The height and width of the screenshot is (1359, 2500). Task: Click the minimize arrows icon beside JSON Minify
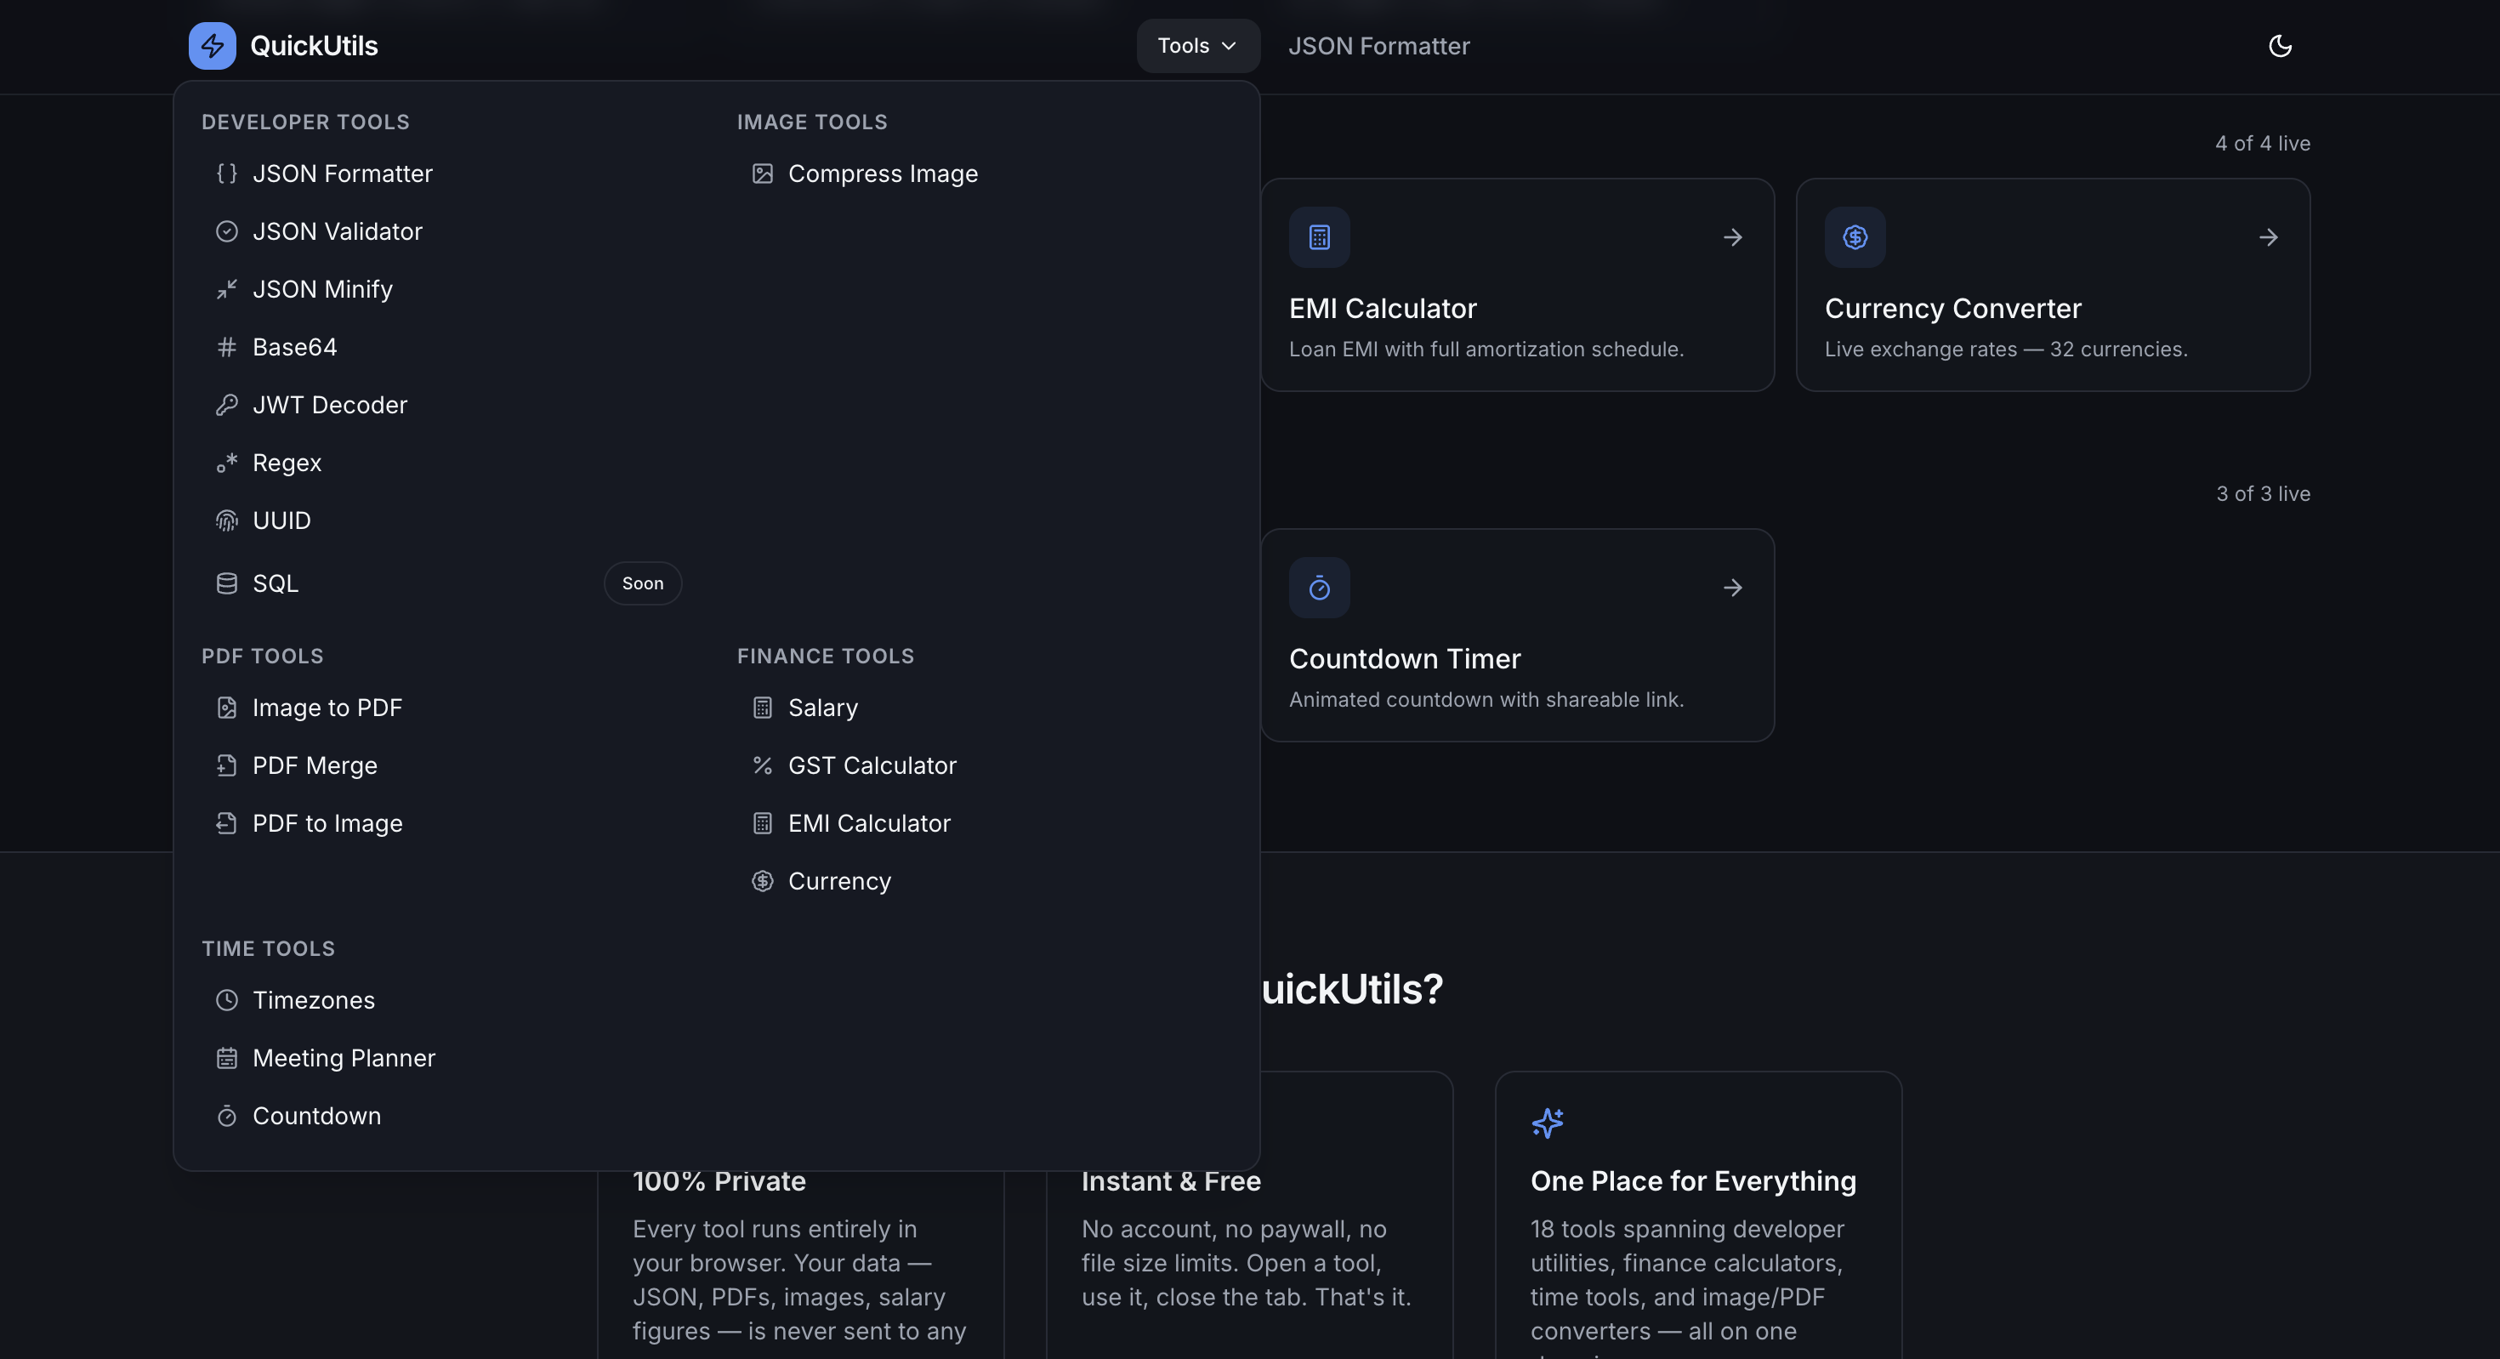point(226,289)
